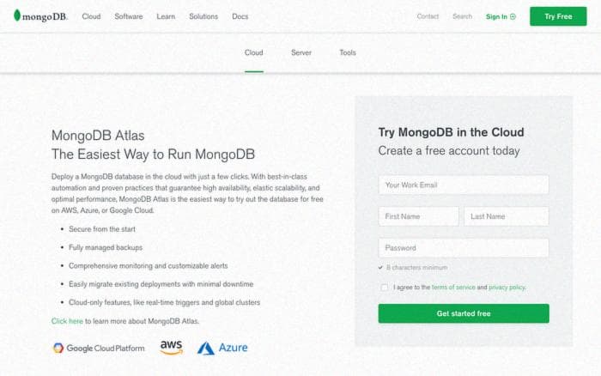Open the terms of service link

click(x=453, y=288)
